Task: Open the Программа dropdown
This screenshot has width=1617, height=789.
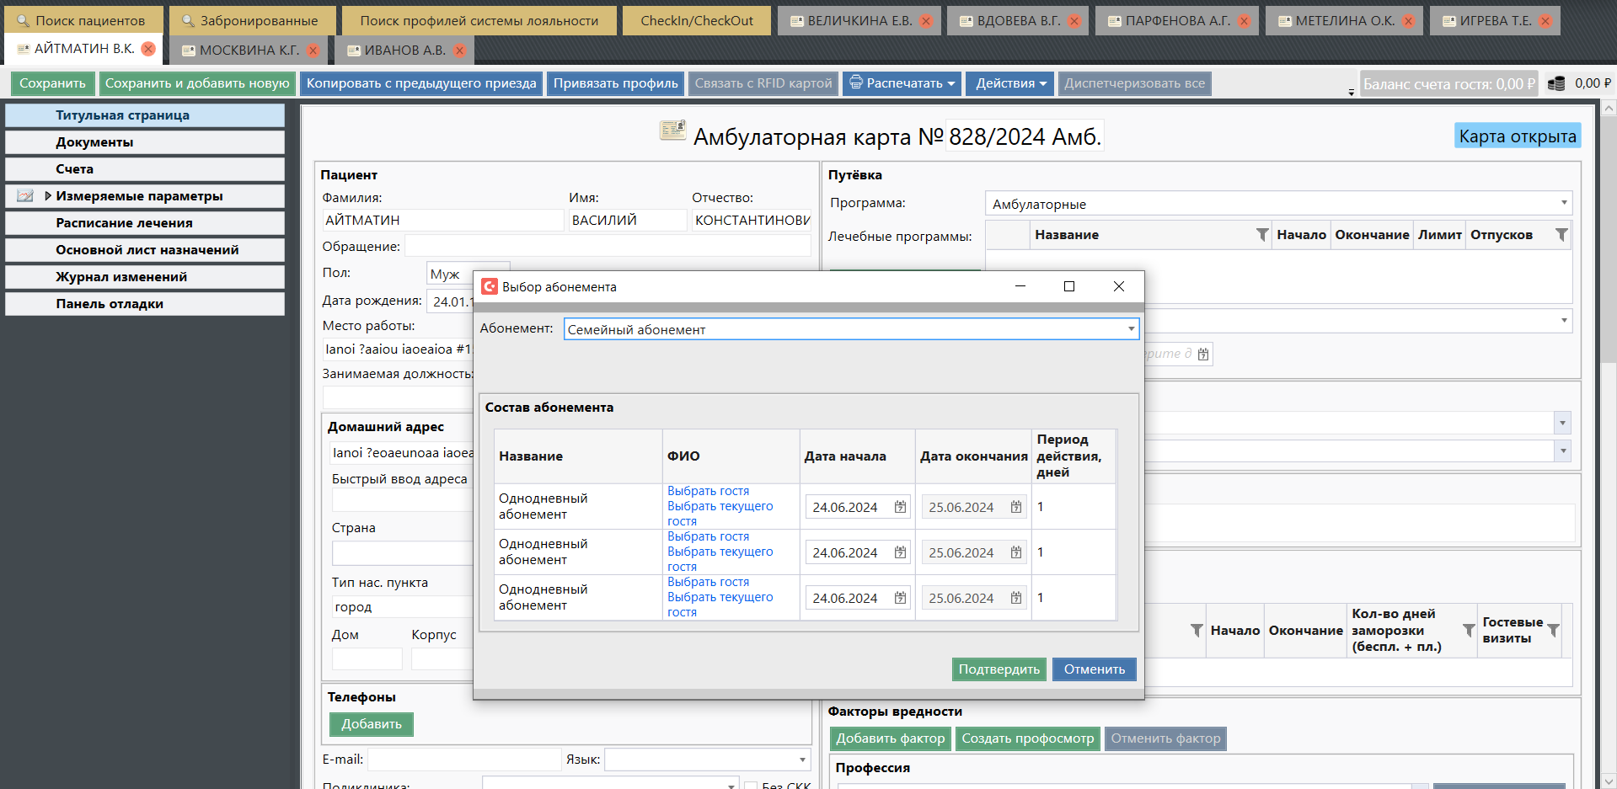Action: 1563,203
